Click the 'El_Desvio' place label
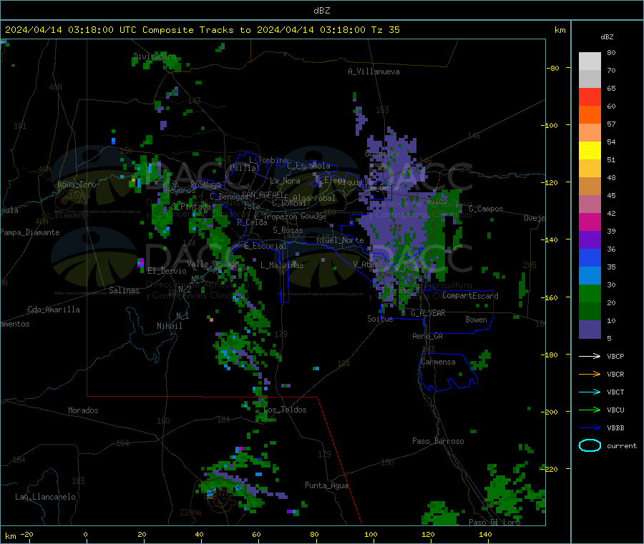The image size is (644, 544). click(167, 271)
